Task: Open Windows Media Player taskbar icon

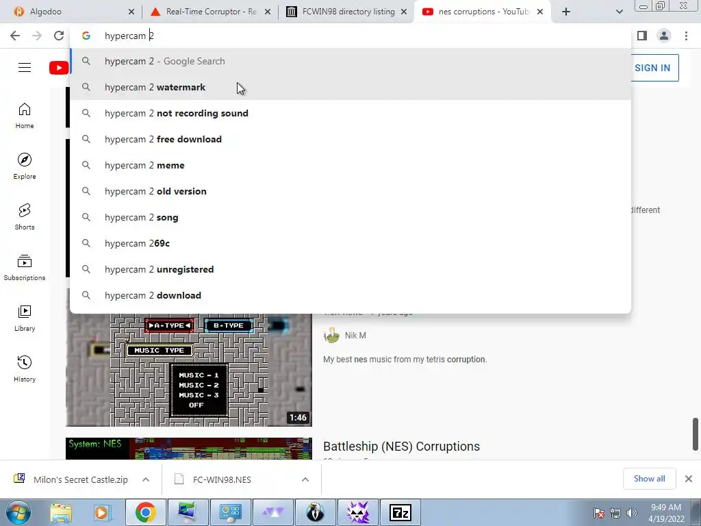Action: click(x=101, y=512)
